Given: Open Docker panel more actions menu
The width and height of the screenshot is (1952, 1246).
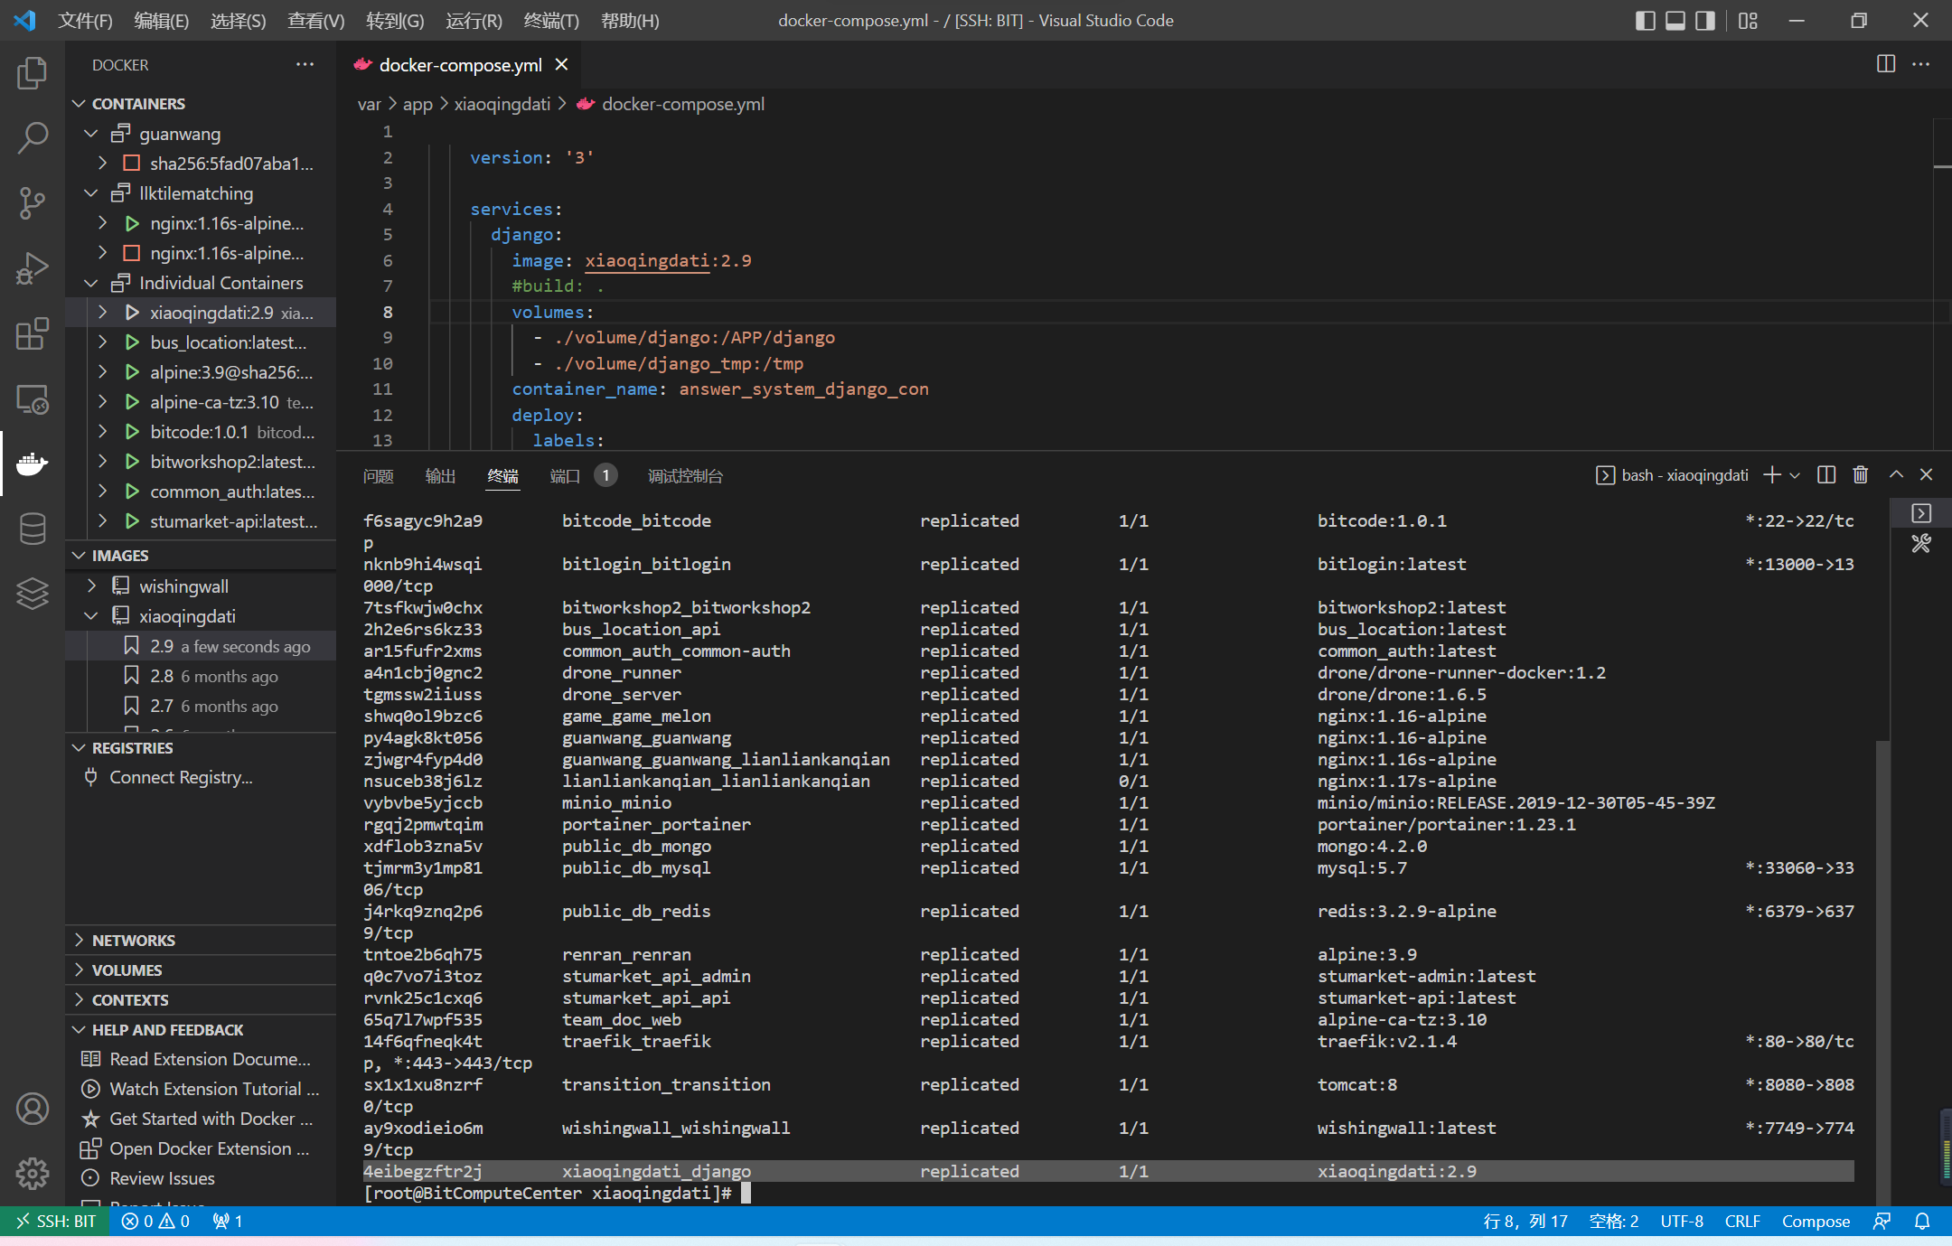Looking at the screenshot, I should 305,64.
